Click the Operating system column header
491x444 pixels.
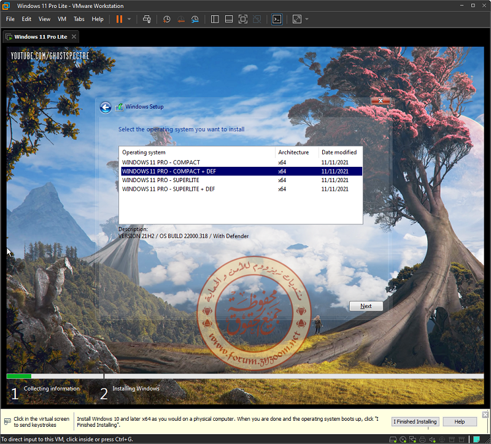(197, 152)
